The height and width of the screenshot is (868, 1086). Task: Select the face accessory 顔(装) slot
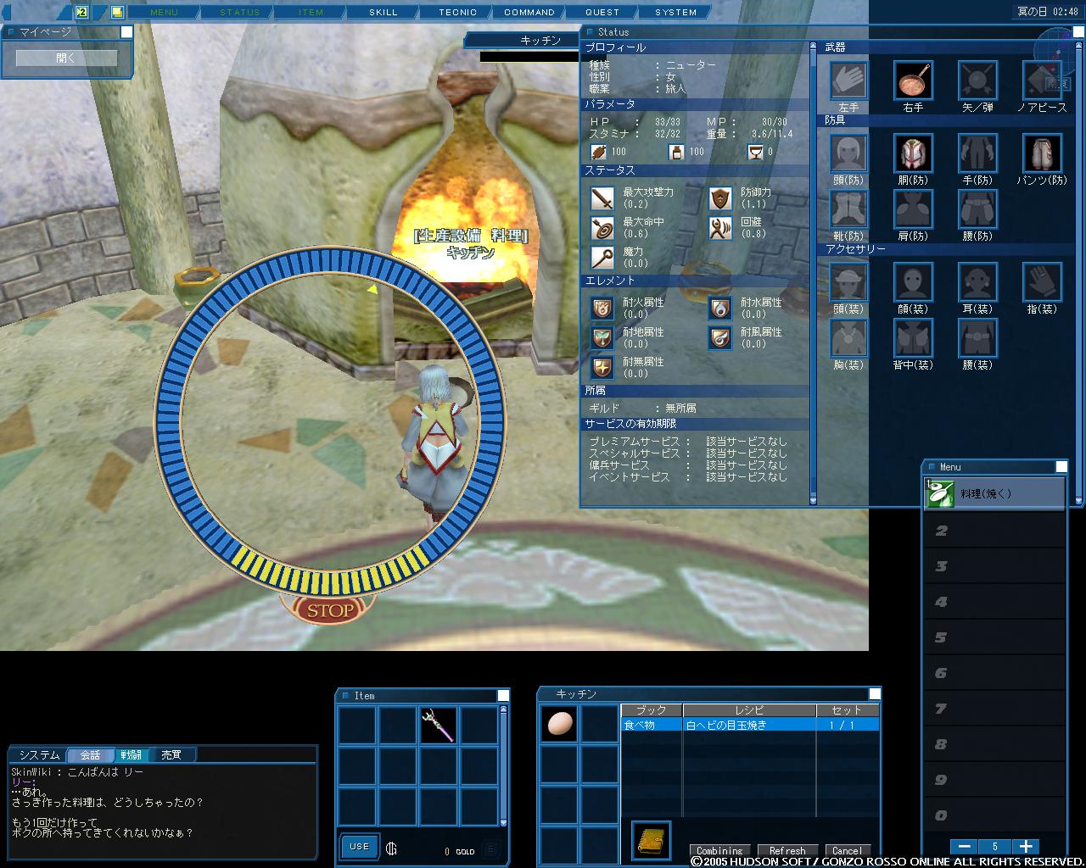(913, 282)
